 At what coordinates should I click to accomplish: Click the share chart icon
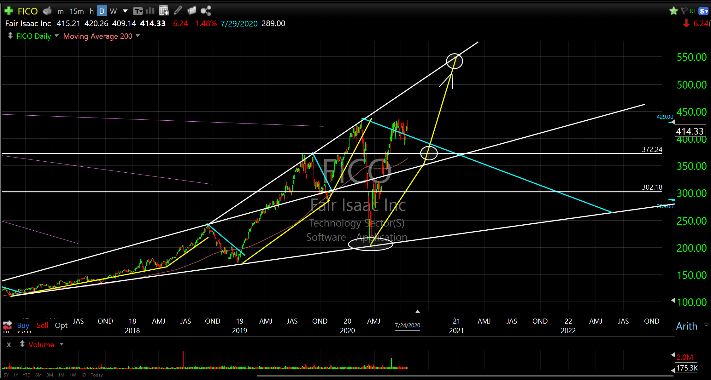pyautogui.click(x=206, y=11)
